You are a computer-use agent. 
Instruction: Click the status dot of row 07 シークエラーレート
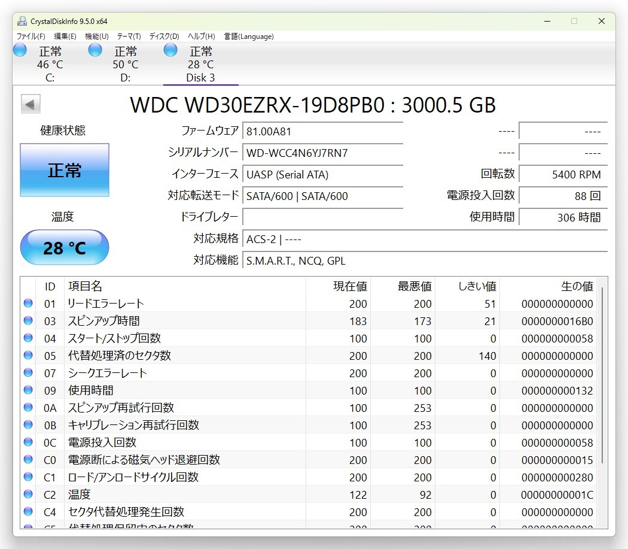coord(28,372)
